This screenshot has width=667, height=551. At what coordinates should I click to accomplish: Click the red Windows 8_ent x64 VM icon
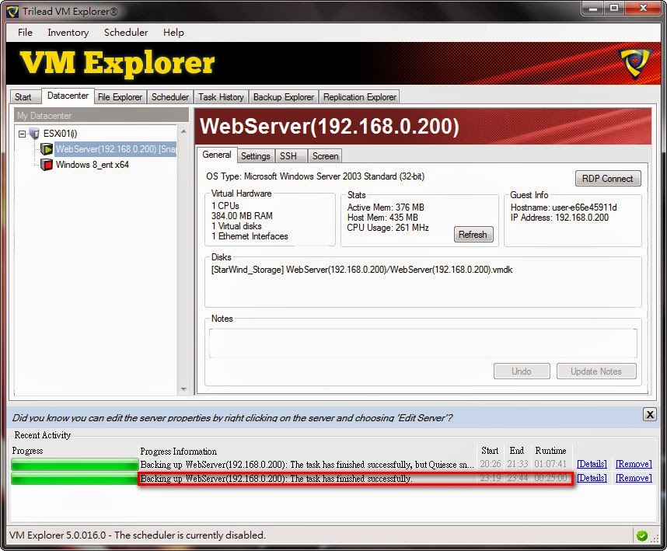[47, 165]
